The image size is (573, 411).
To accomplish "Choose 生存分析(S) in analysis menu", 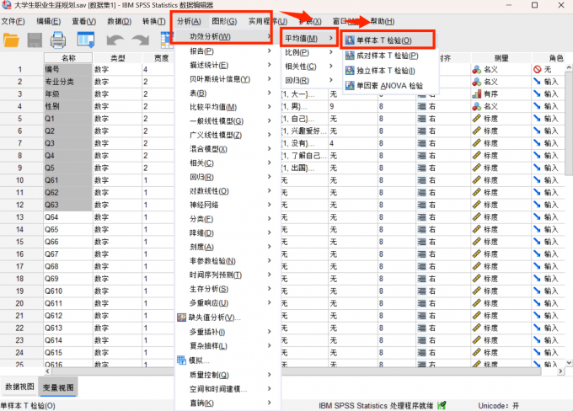I will coord(228,289).
